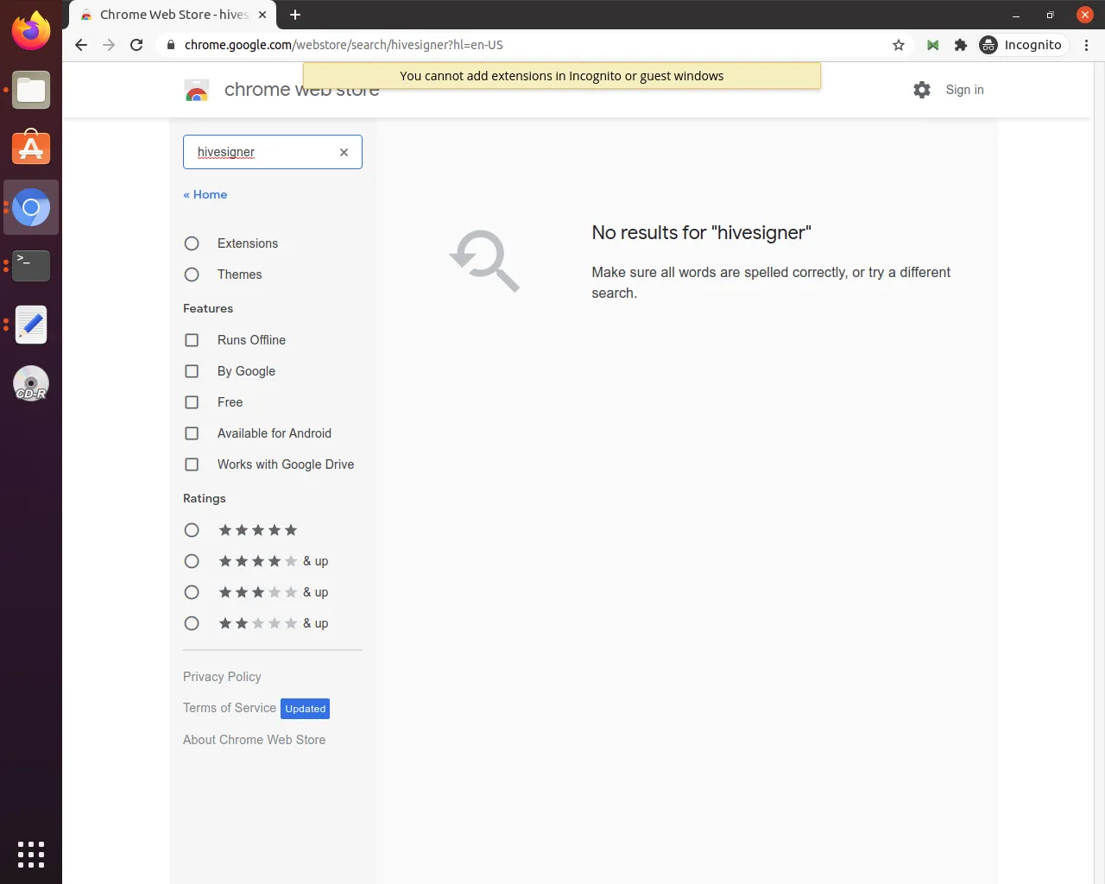Select the Extensions filter radio button
This screenshot has width=1105, height=884.
pos(192,243)
